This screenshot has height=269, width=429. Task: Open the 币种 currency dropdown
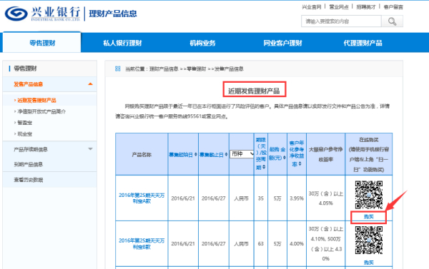[242, 154]
